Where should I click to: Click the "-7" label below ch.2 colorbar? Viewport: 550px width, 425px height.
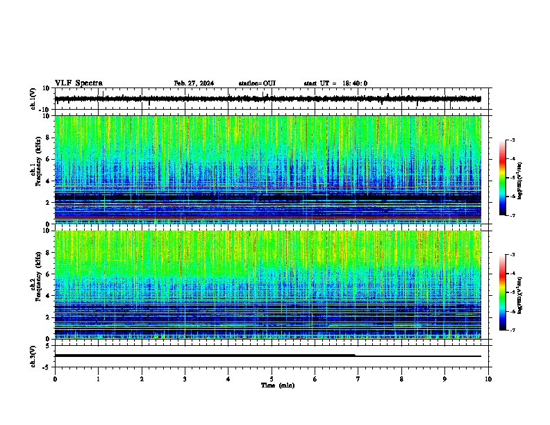(512, 331)
